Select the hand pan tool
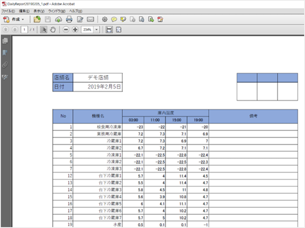This screenshot has height=228, width=305. point(53,29)
